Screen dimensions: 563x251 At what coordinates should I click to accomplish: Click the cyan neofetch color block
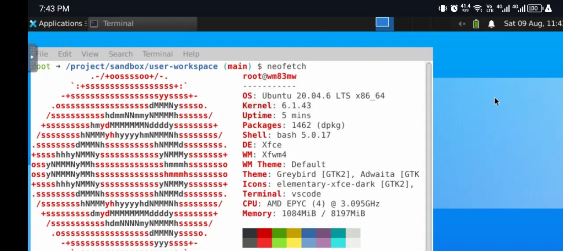pyautogui.click(x=338, y=238)
